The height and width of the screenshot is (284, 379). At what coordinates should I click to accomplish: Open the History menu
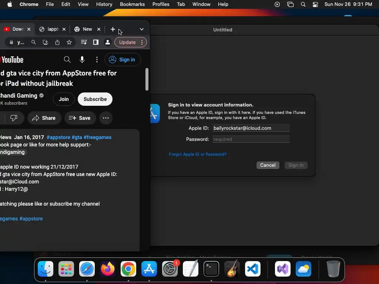[104, 4]
